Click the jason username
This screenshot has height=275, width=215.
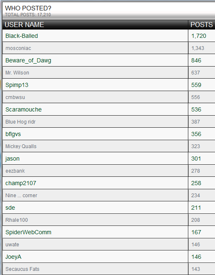[12, 159]
